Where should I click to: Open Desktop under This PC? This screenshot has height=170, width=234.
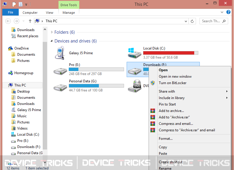[x=20, y=91]
